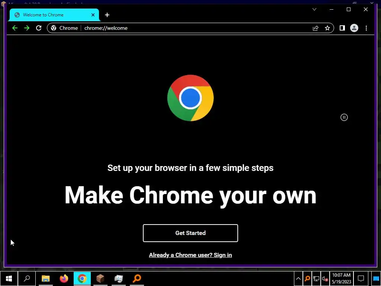Click the Chrome site info chip
The height and width of the screenshot is (286, 381).
pos(64,28)
